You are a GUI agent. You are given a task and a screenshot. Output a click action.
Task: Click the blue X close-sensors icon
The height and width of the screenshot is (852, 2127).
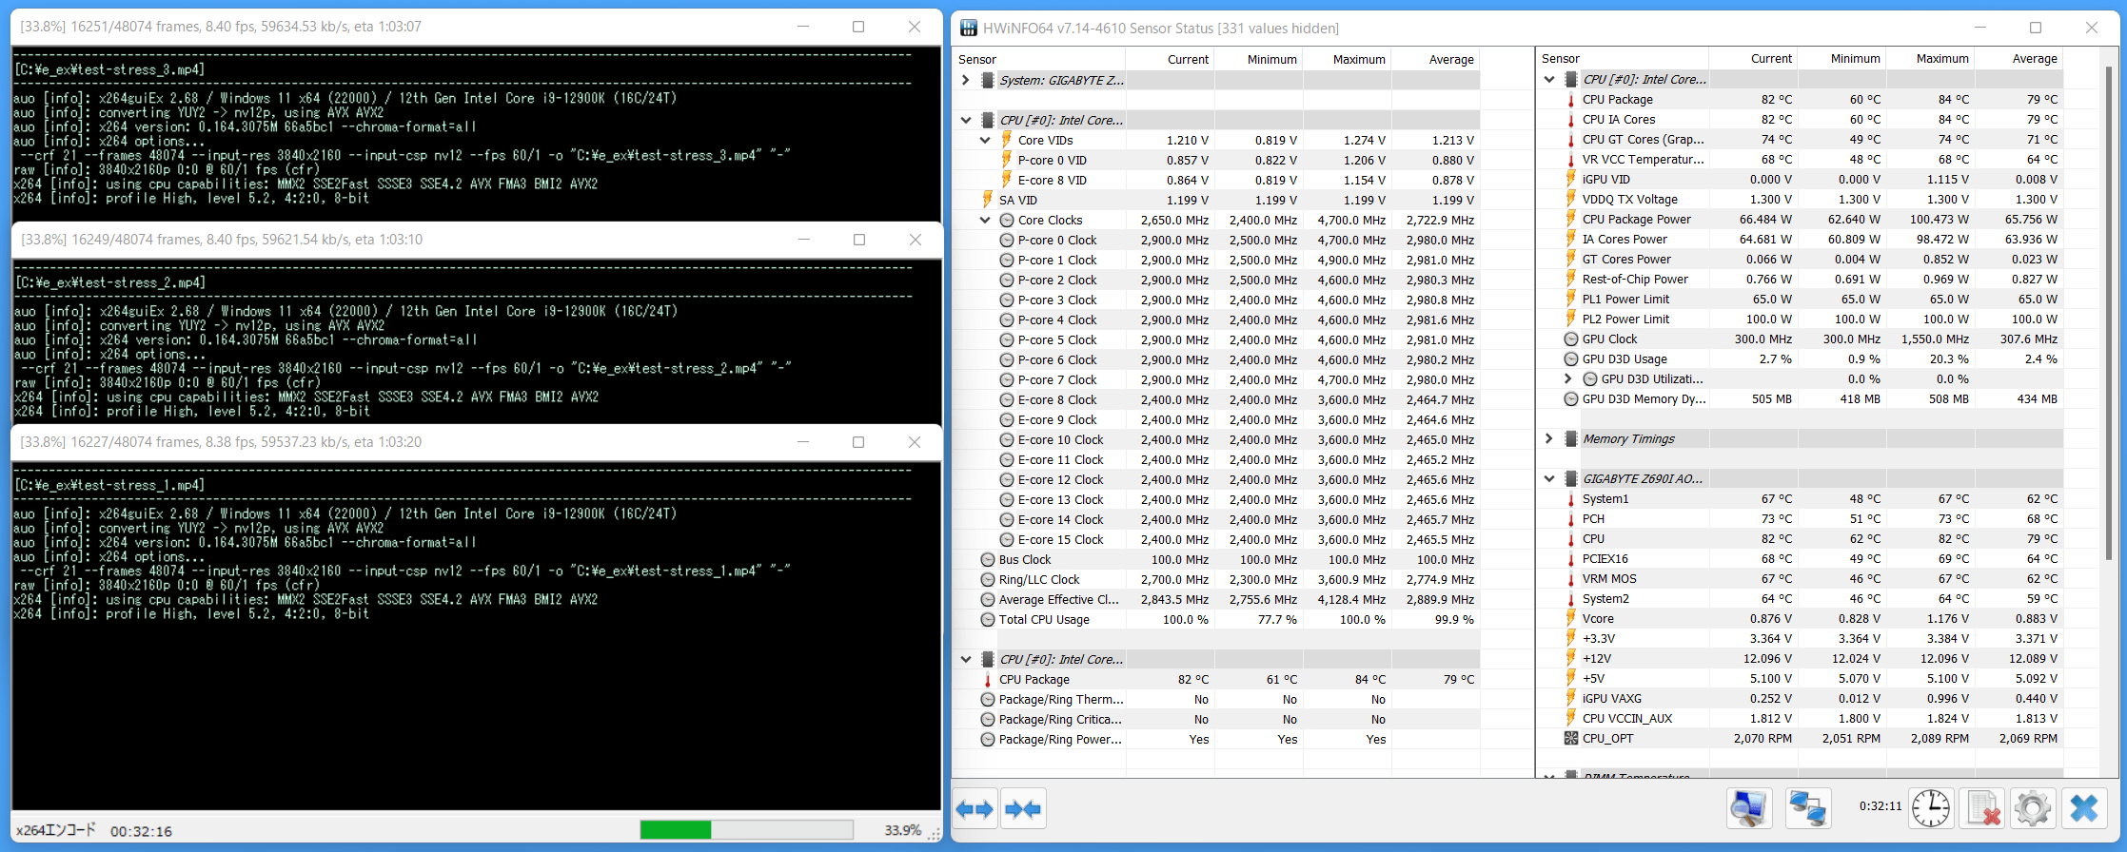click(2084, 809)
